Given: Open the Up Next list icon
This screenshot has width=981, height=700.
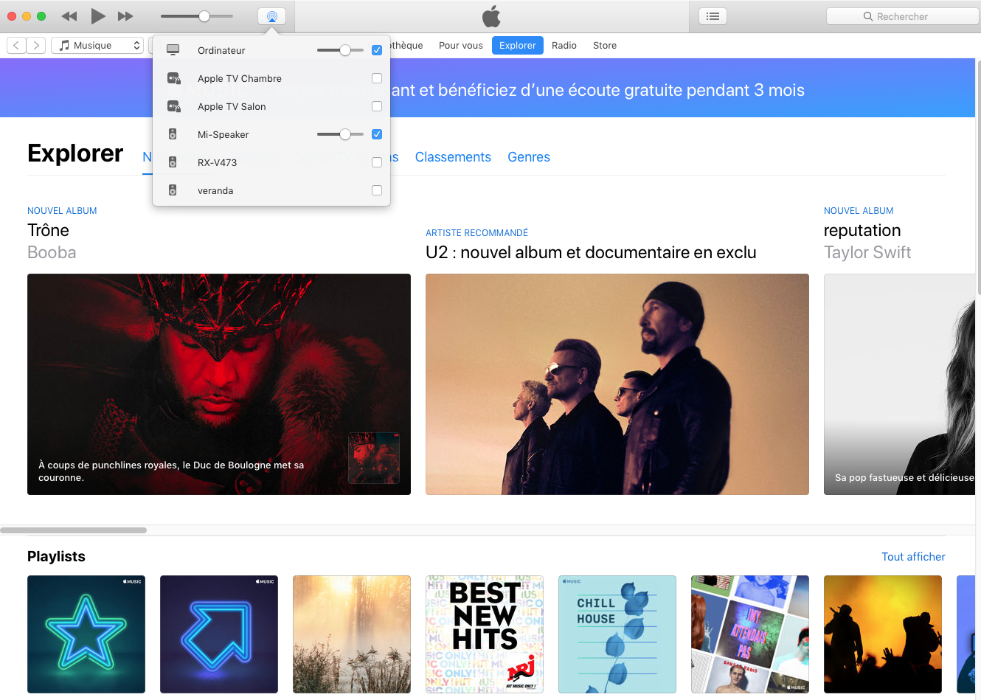Looking at the screenshot, I should [x=713, y=16].
